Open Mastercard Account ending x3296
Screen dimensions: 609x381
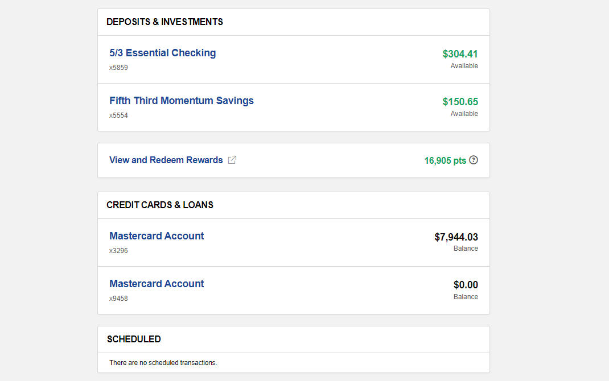[157, 236]
